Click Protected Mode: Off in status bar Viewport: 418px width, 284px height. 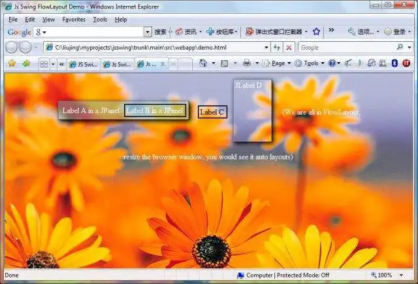coord(303,275)
